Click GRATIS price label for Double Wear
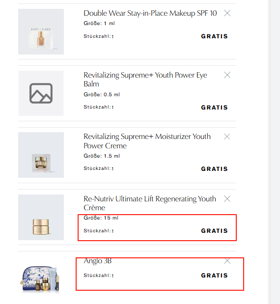Viewport: 280px width, 304px height. point(214,36)
